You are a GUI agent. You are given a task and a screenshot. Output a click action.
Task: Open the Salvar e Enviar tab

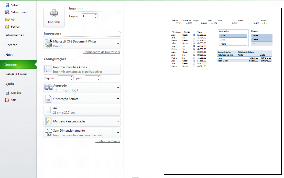[x=16, y=74]
